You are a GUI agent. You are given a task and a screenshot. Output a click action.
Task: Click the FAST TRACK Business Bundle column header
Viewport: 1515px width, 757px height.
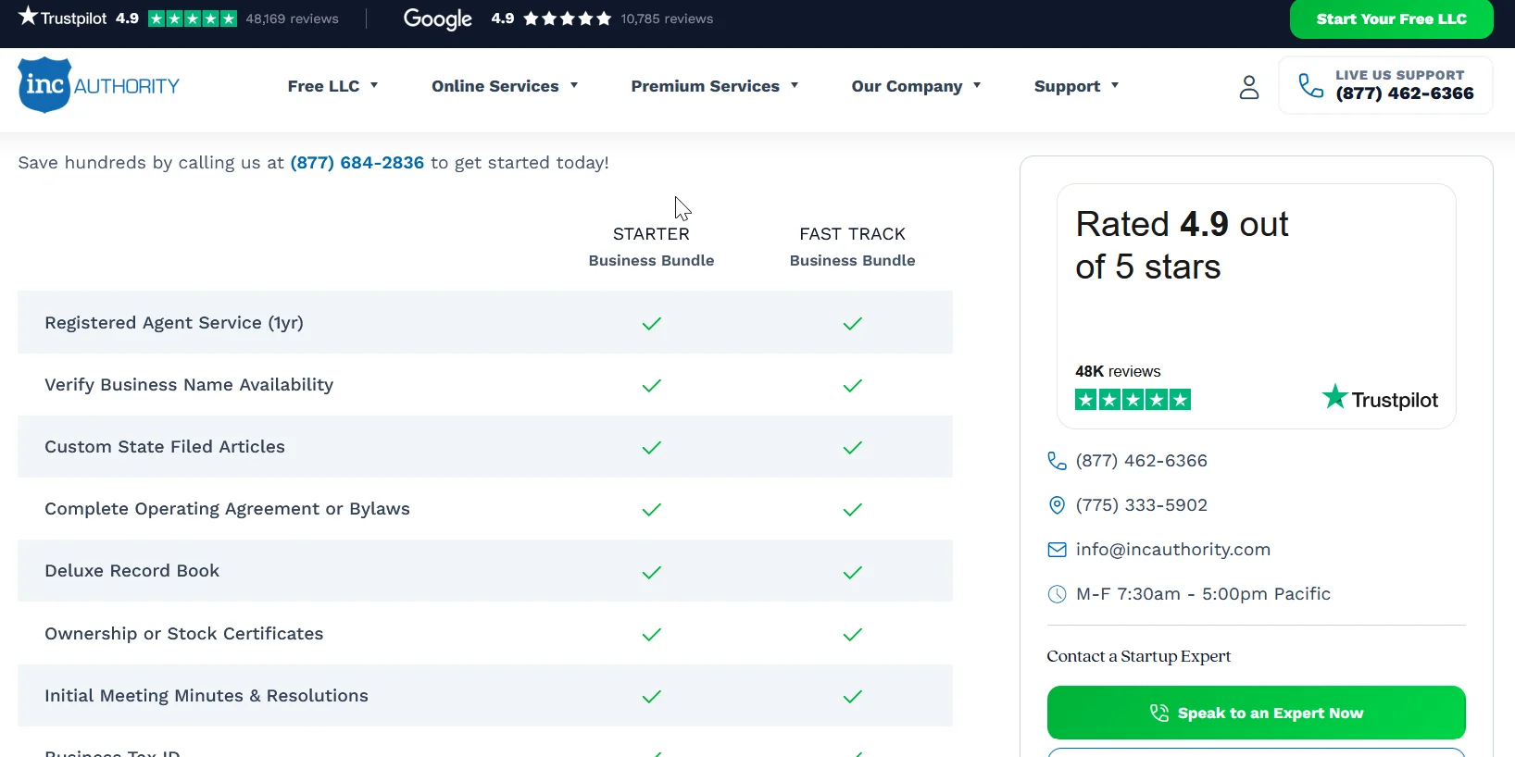point(853,247)
